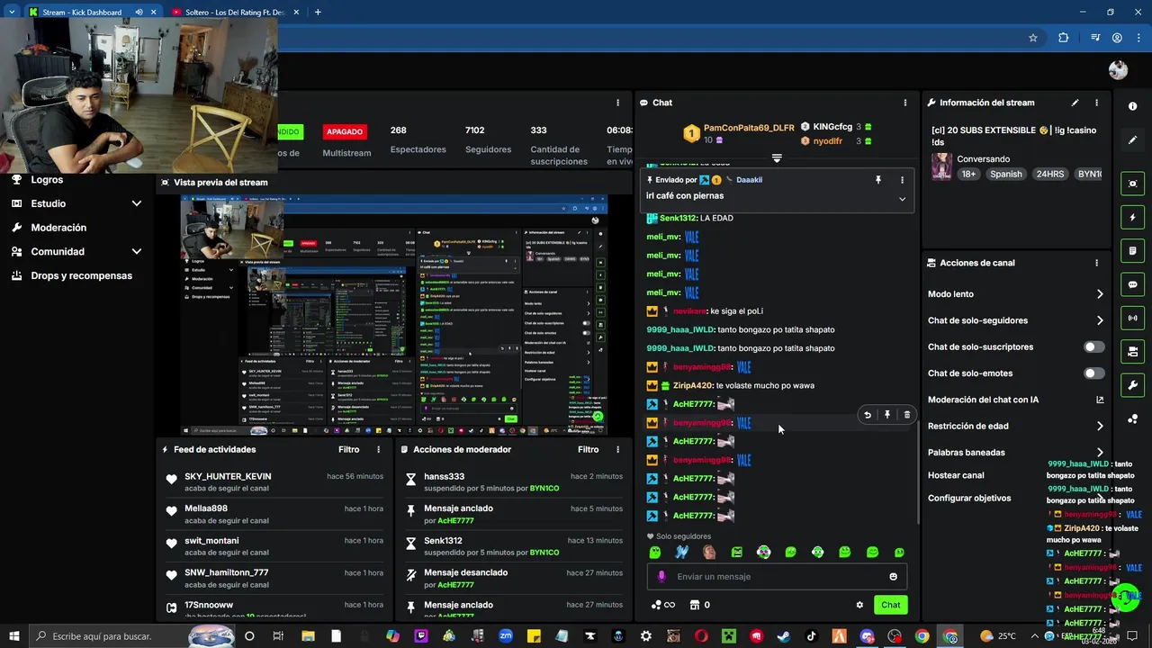1152x648 pixels.
Task: Click the info icon in right sidebar
Action: point(1132,106)
